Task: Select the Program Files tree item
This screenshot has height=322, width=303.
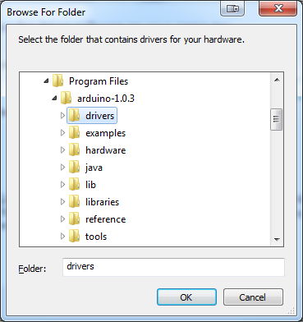Action: [x=99, y=81]
